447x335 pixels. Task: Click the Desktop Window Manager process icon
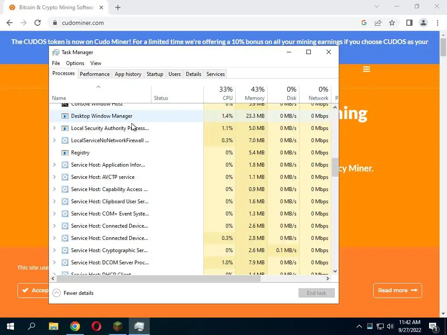coord(65,116)
